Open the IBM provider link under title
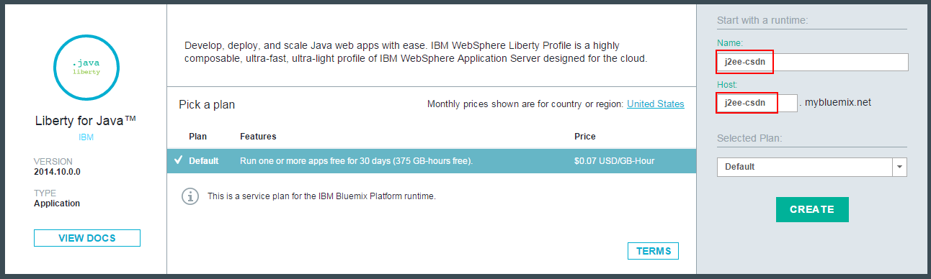 (86, 137)
